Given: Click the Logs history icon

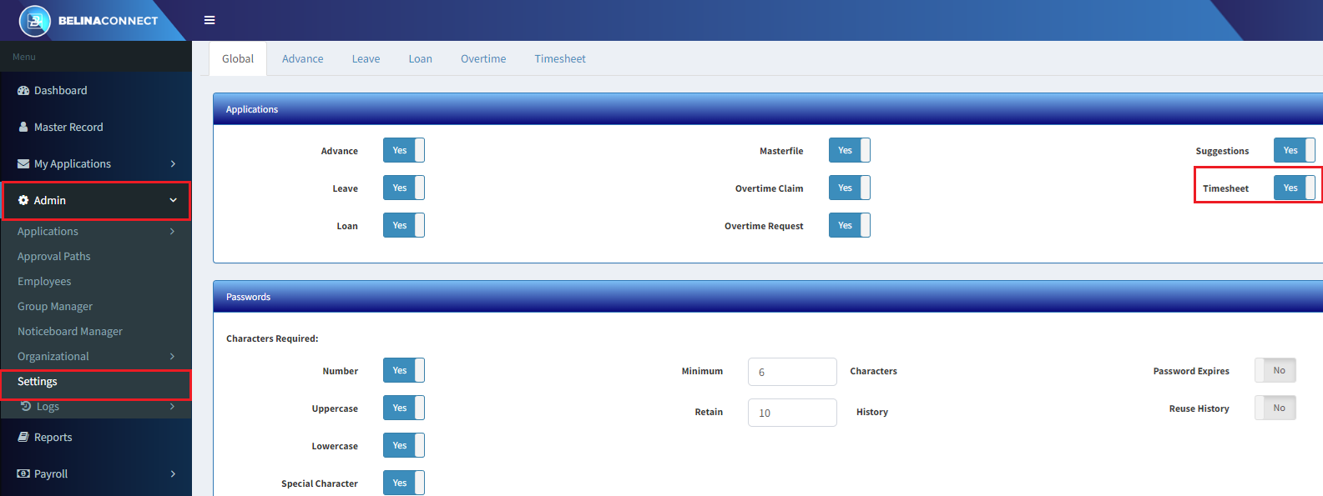Looking at the screenshot, I should click(26, 406).
